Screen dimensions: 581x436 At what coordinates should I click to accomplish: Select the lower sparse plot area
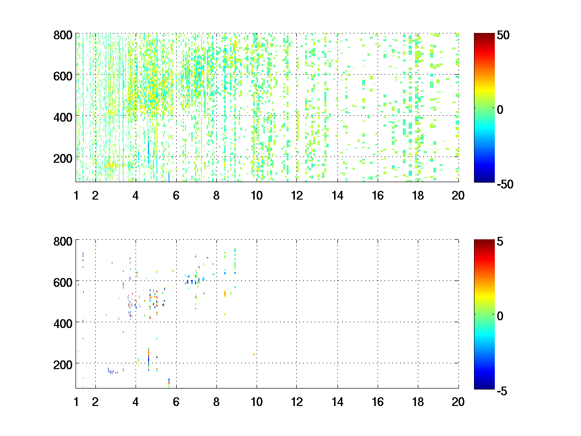click(267, 314)
